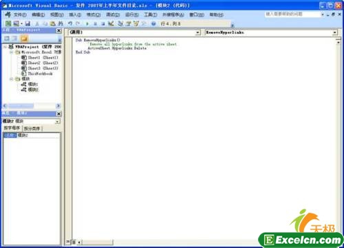The width and height of the screenshot is (344, 248).
Task: Switch to the 按分类序 properties tab
Action: tap(32, 128)
